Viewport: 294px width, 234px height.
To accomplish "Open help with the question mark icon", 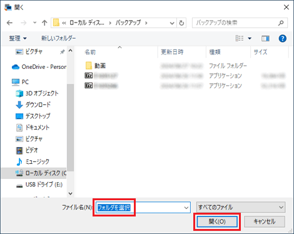I will click(x=283, y=39).
